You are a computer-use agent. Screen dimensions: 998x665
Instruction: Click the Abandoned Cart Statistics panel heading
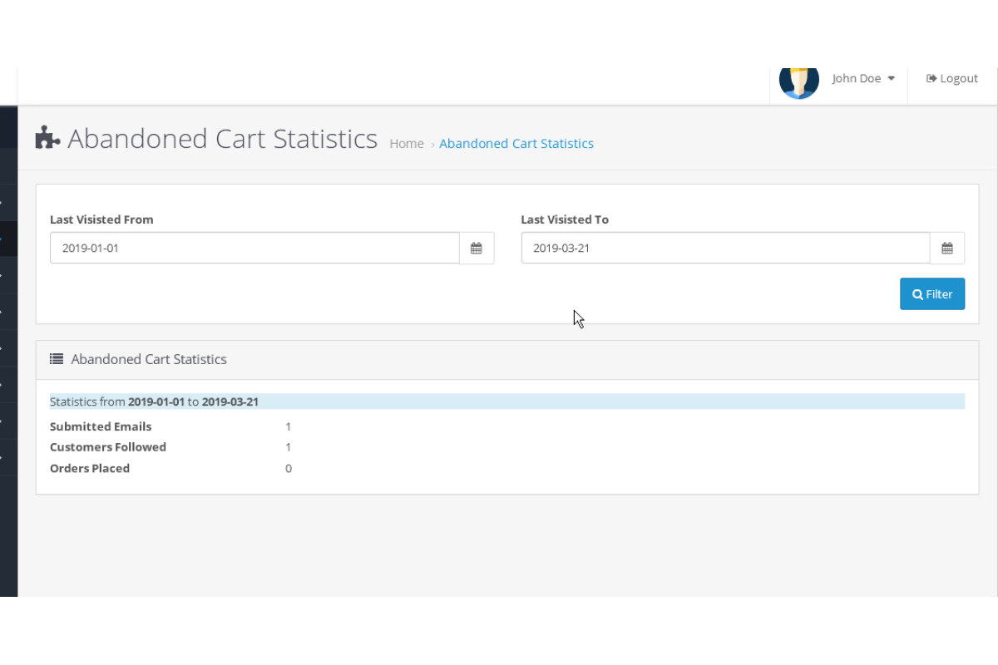(149, 359)
